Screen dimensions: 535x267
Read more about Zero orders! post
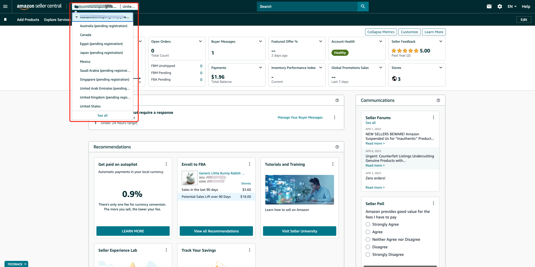pyautogui.click(x=375, y=187)
